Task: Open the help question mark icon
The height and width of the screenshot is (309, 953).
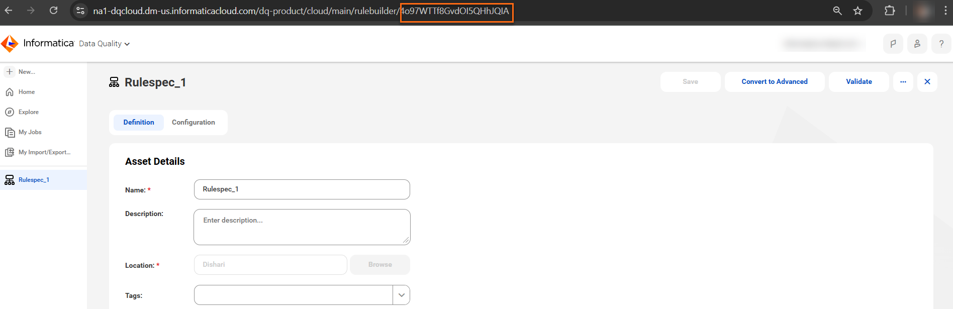Action: 941,44
